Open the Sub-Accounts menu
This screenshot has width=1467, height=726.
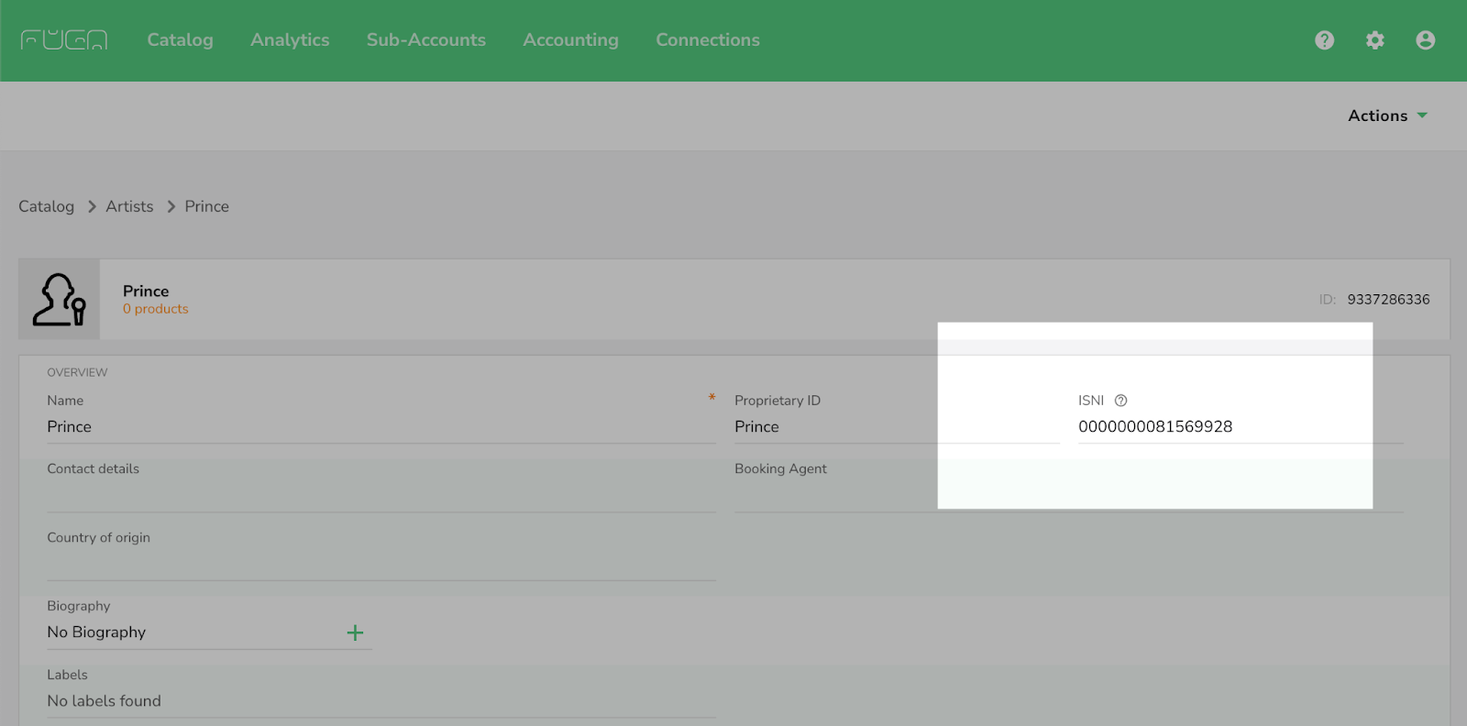(426, 40)
